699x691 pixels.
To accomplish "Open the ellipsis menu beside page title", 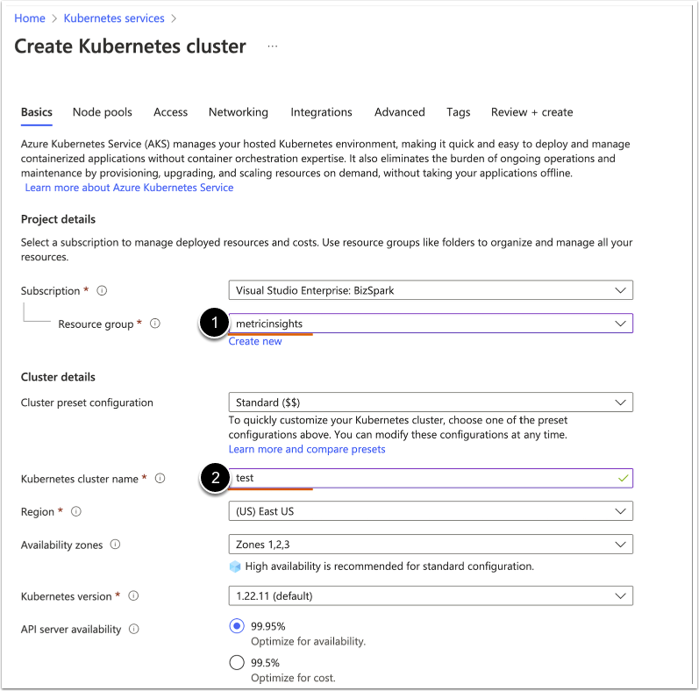I will (273, 46).
